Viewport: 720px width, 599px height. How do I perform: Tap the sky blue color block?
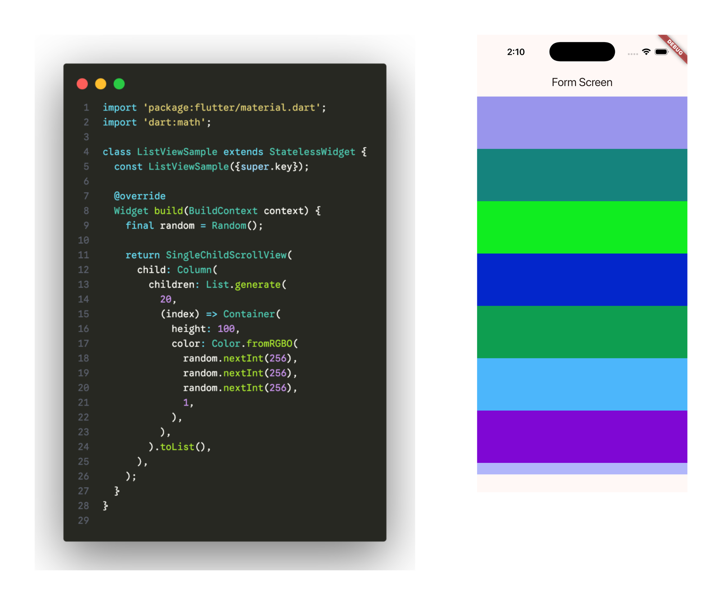point(582,384)
